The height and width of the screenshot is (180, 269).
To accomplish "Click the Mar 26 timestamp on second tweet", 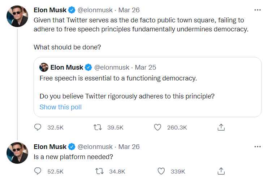I will (x=129, y=146).
